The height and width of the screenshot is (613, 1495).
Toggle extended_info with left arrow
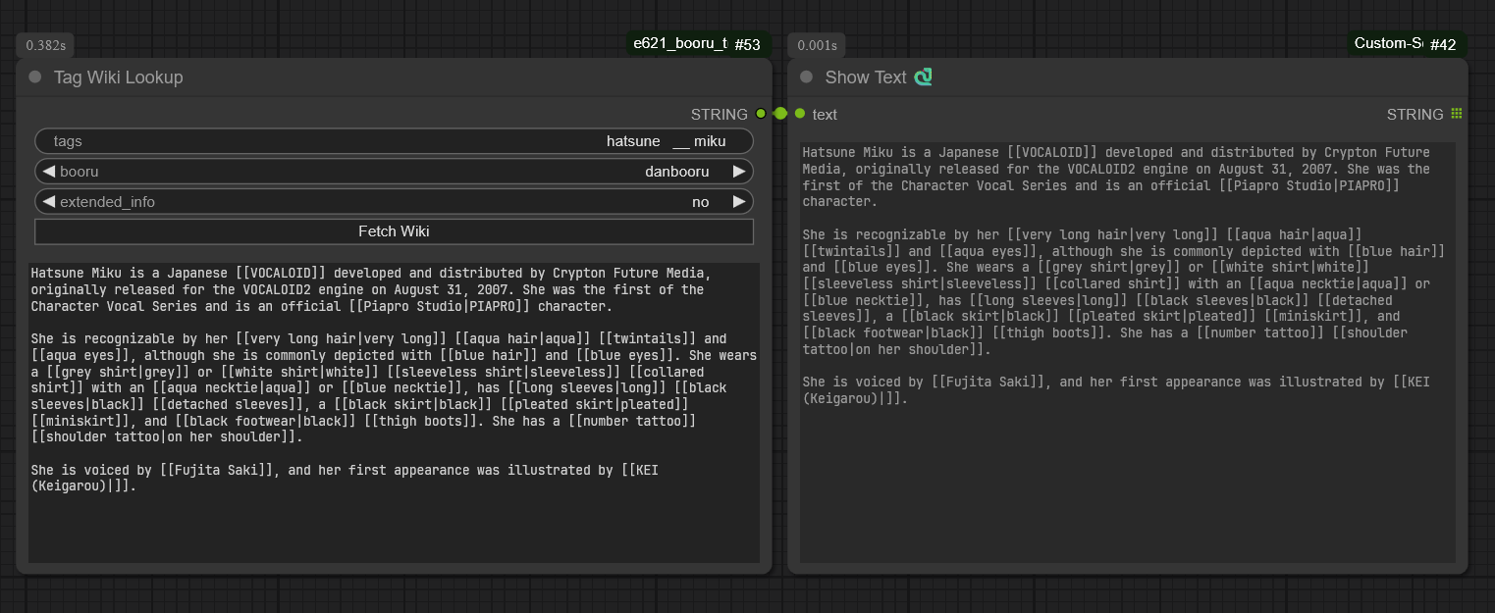pos(48,202)
